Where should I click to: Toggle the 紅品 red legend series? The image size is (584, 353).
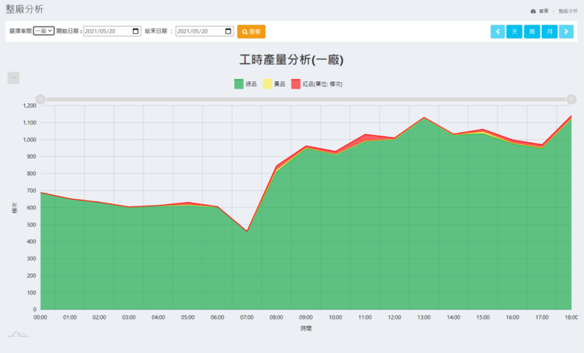tap(316, 84)
